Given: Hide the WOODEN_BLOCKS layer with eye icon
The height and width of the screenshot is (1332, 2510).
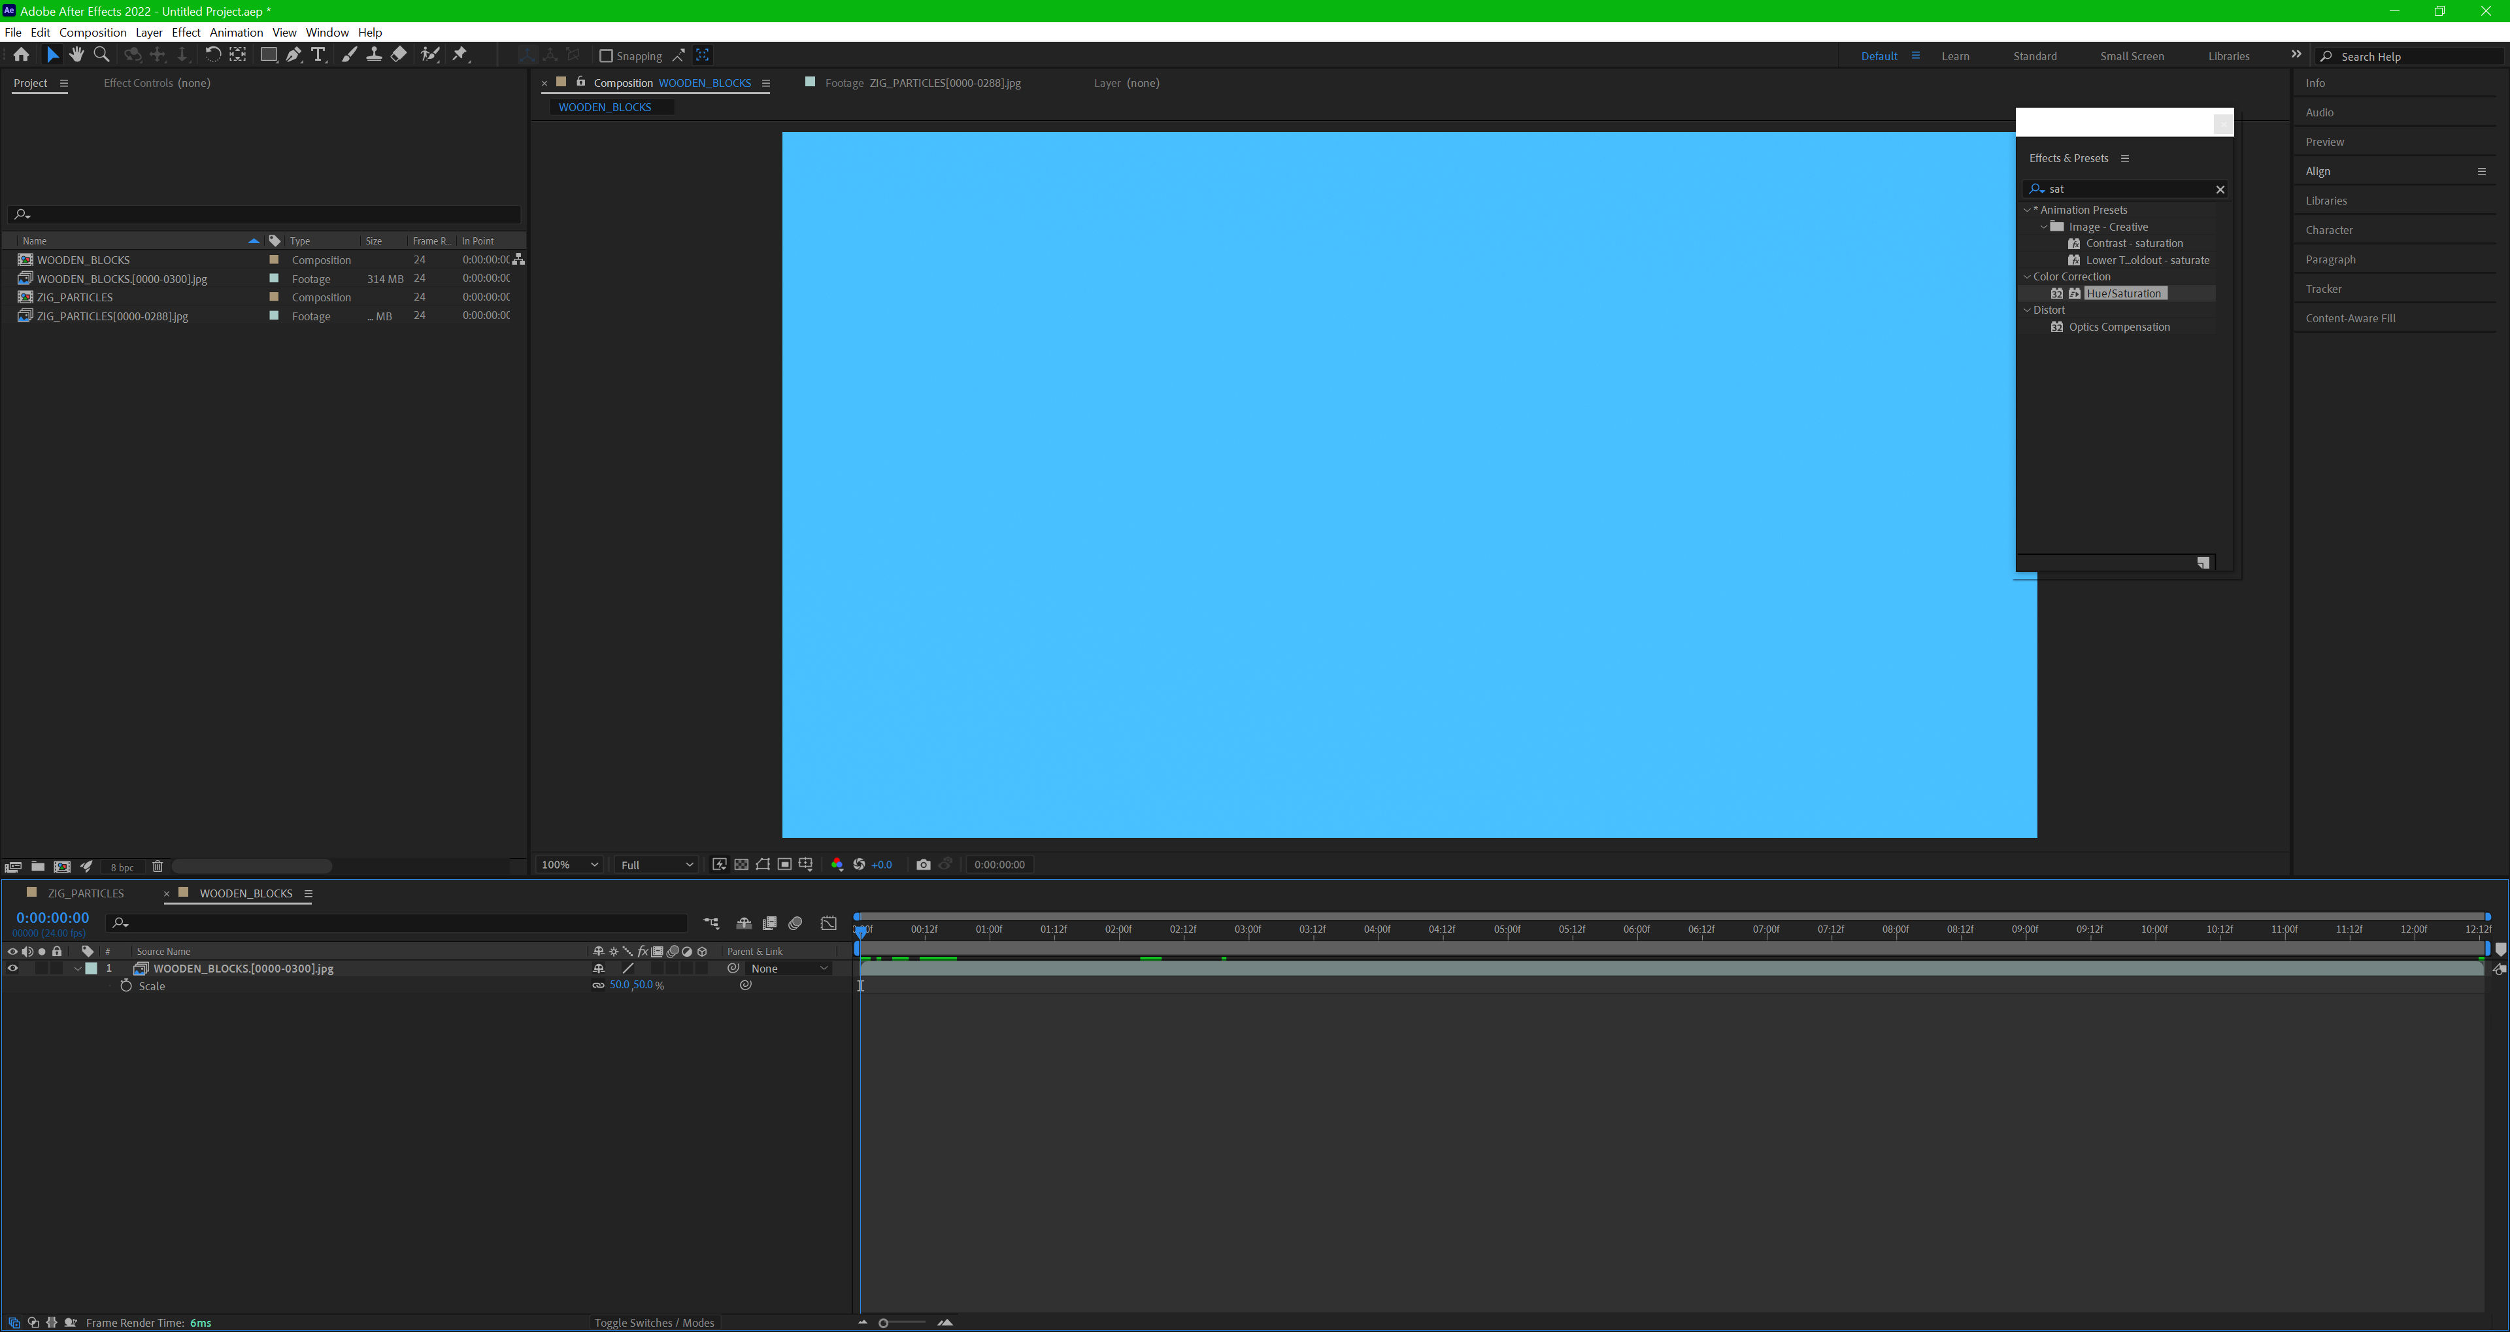Looking at the screenshot, I should (12, 969).
